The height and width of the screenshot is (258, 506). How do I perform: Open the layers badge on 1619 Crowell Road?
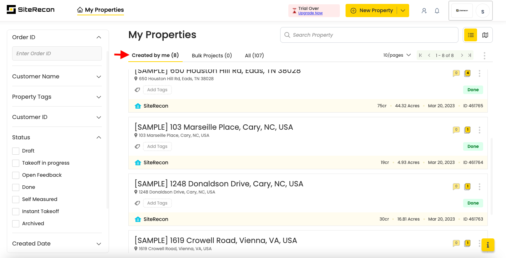pyautogui.click(x=467, y=243)
